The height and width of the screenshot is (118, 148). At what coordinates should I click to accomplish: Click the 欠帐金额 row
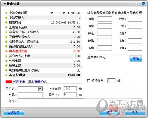tap(44, 61)
